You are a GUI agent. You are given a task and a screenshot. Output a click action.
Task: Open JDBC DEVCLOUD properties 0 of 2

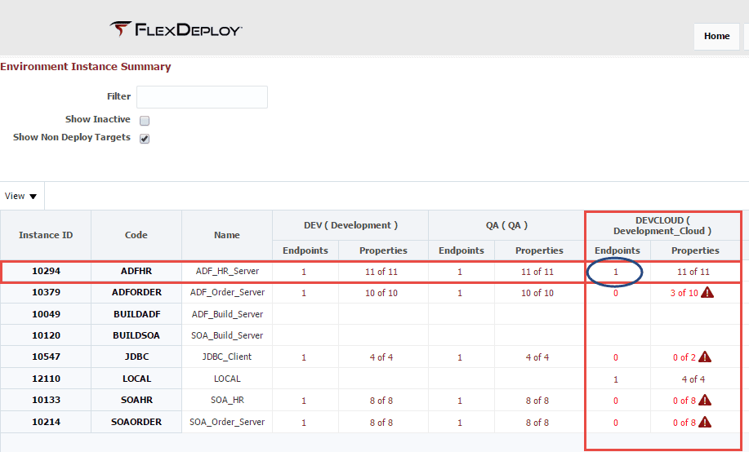(x=684, y=357)
